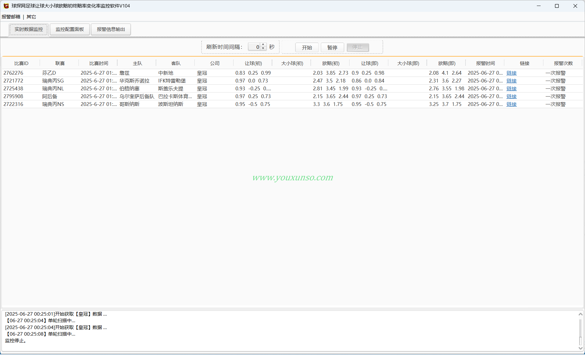The image size is (585, 355).
Task: Click the 链接 column header
Action: pyautogui.click(x=524, y=63)
